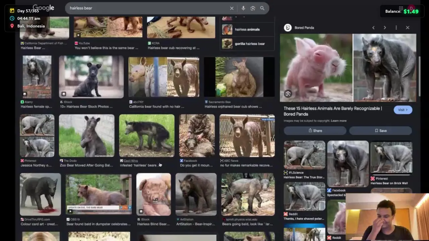
Task: Open the Learn more copyright link
Action: tap(339, 121)
